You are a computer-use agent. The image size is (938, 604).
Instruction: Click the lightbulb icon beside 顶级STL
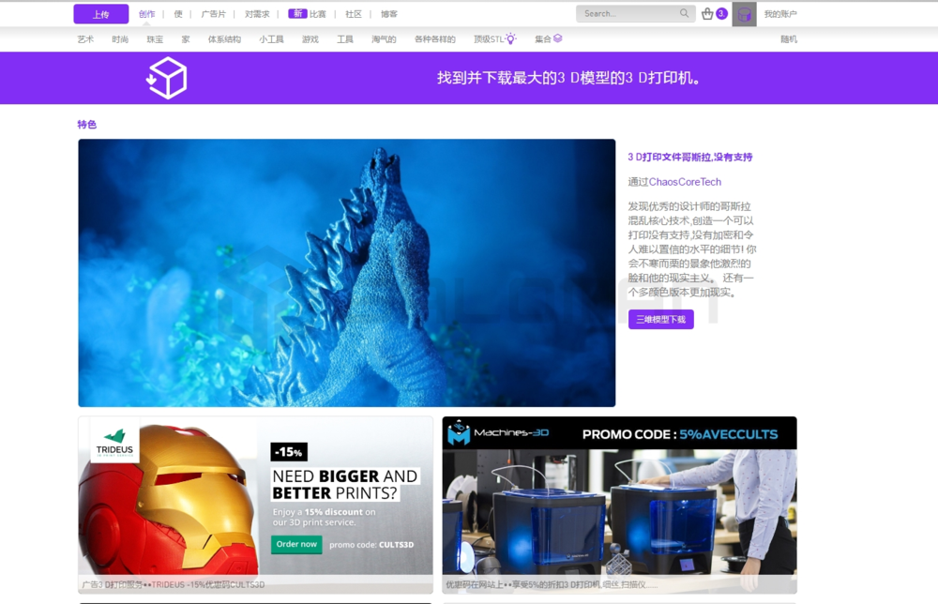pyautogui.click(x=511, y=38)
